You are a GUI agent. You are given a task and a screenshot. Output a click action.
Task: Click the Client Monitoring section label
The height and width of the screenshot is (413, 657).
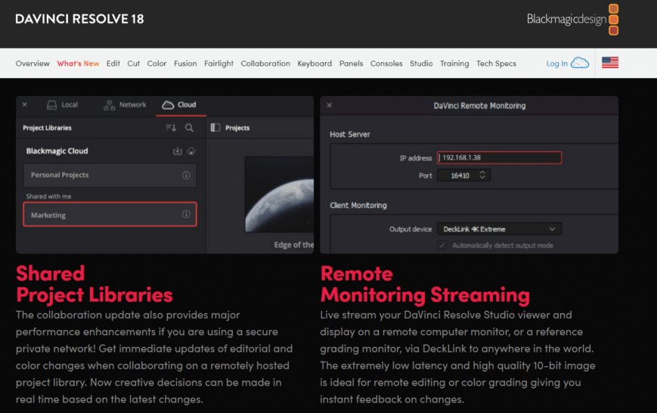point(358,206)
